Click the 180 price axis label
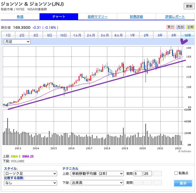The width and height of the screenshot is (196, 193). [189, 48]
